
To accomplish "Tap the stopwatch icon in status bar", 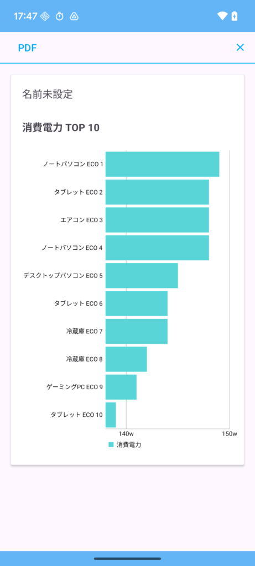I will [60, 16].
